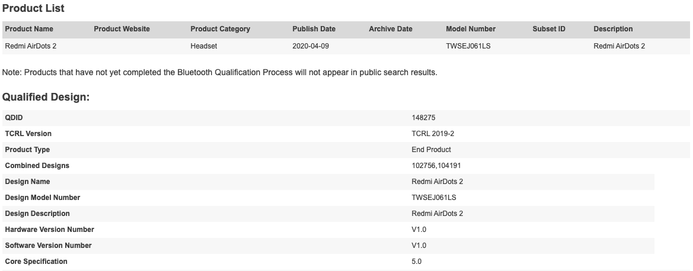
Task: Select Redmi AirDots 2 product name cell
Action: (x=30, y=46)
